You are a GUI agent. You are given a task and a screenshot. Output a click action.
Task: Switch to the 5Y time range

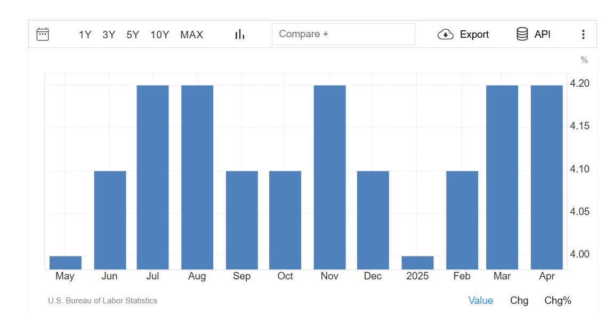click(x=133, y=35)
